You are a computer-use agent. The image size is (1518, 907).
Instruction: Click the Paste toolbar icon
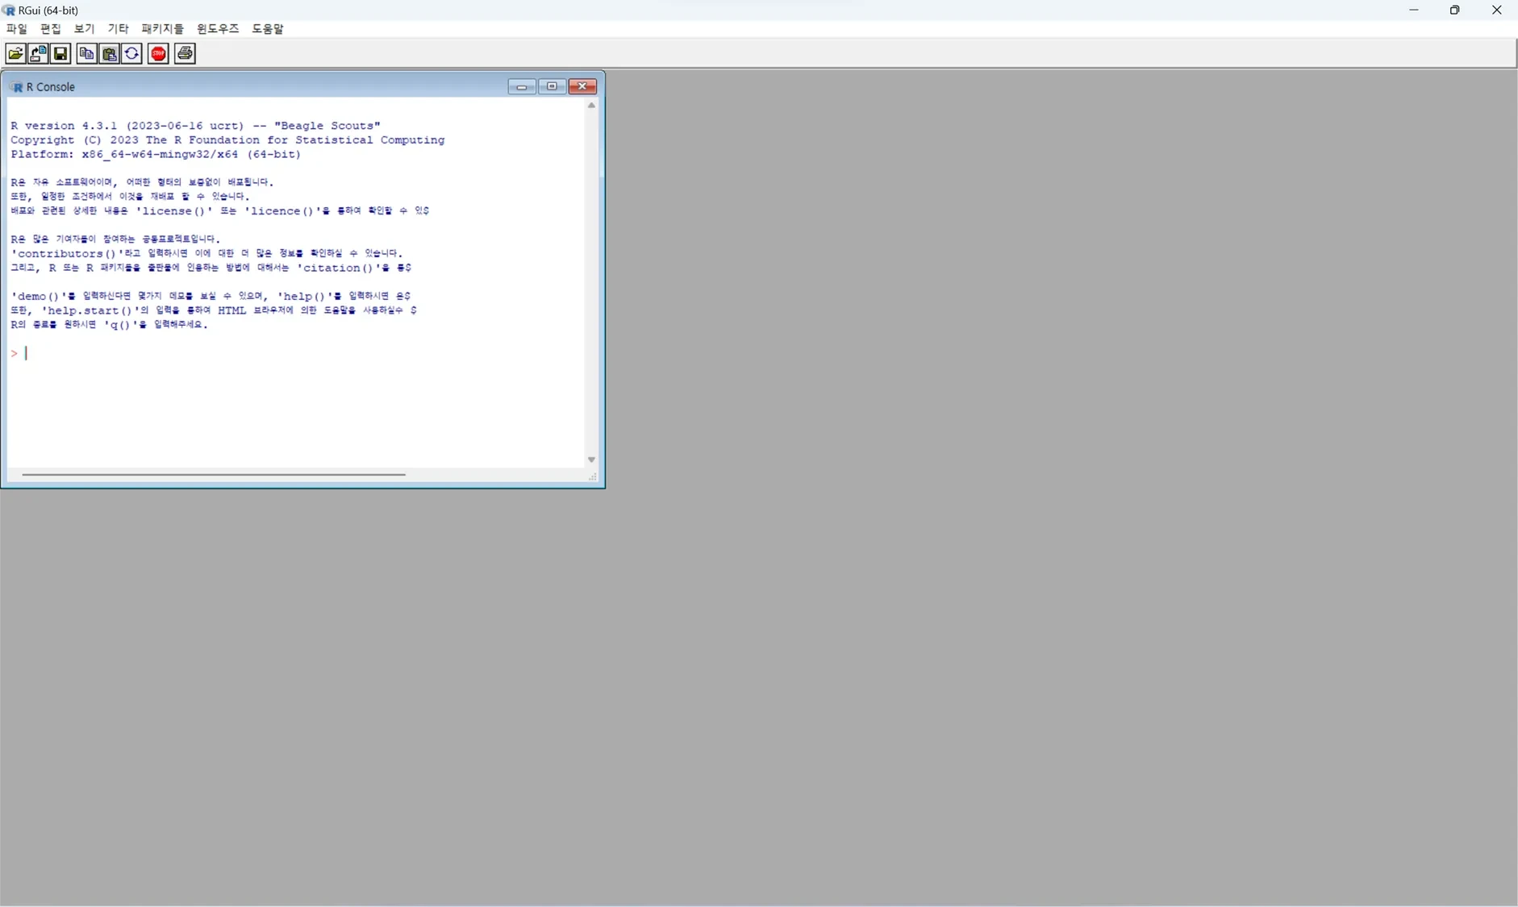point(109,54)
